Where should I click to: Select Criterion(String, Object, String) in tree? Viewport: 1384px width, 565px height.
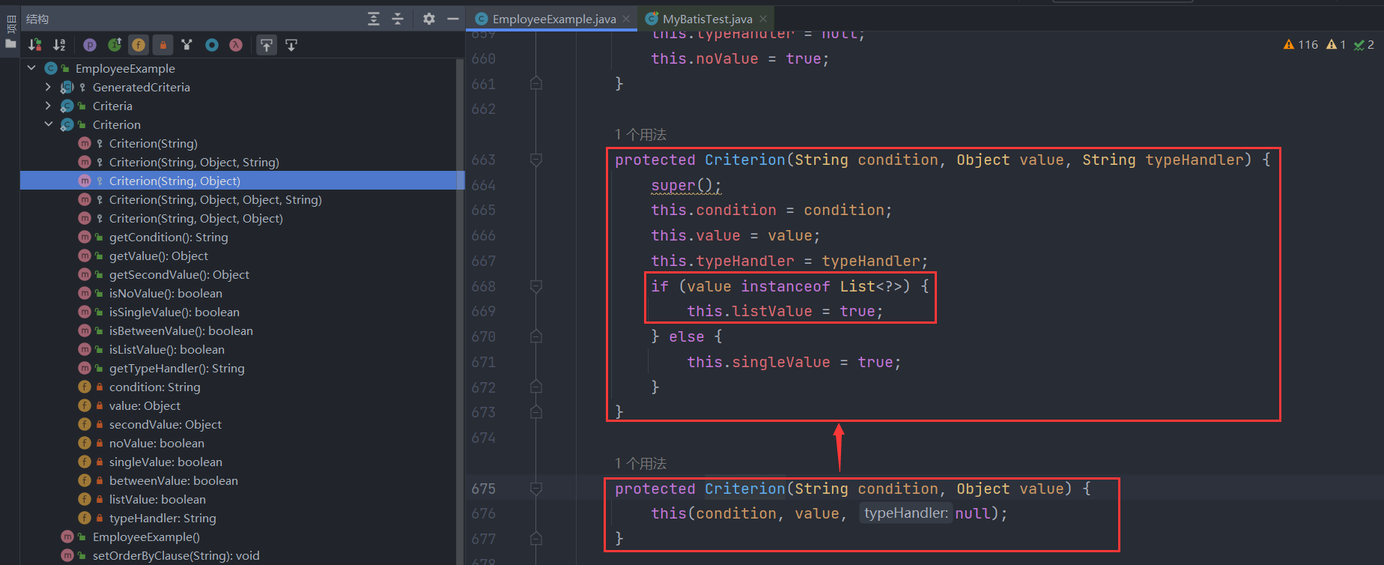pyautogui.click(x=194, y=162)
